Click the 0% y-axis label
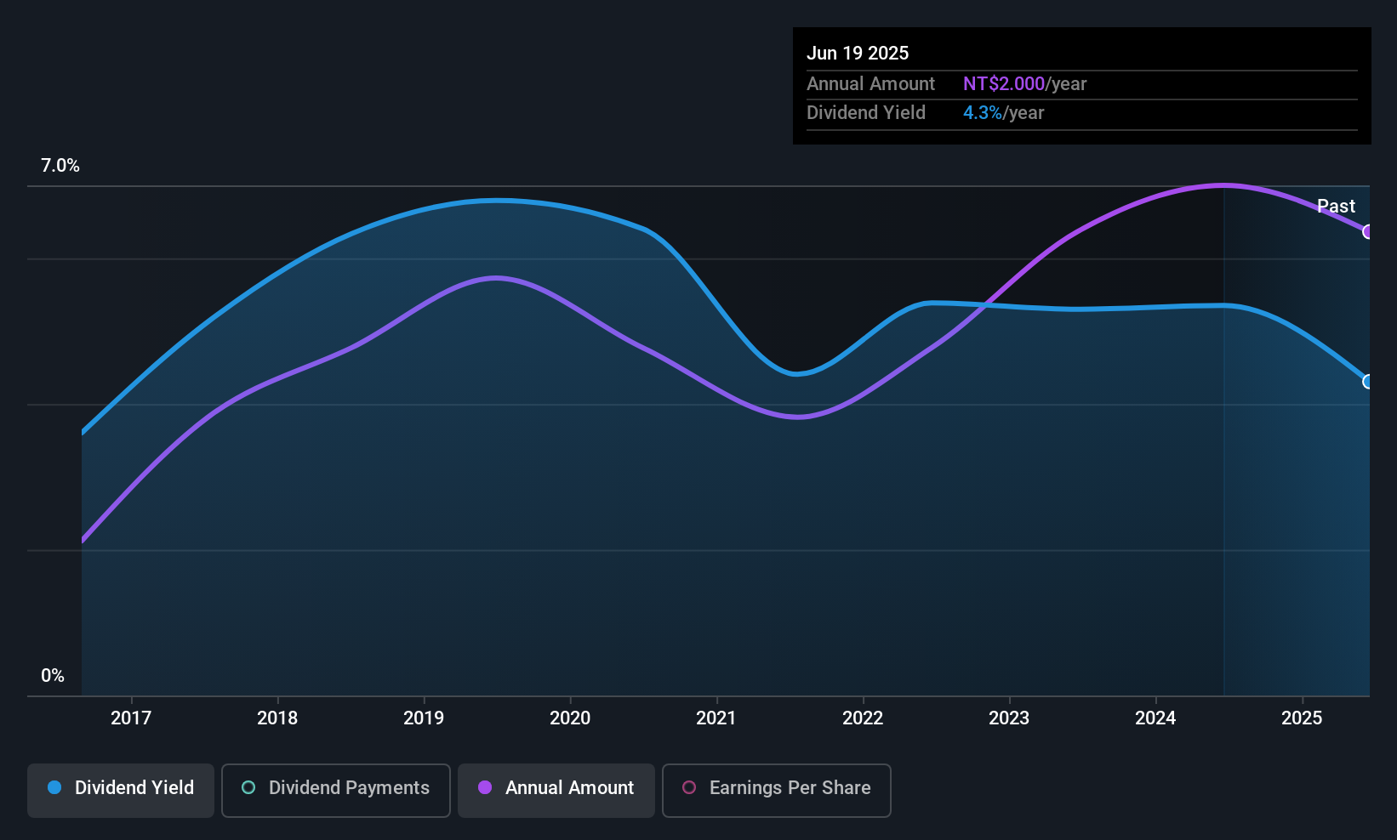Screen dimensions: 1397x840 [53, 676]
